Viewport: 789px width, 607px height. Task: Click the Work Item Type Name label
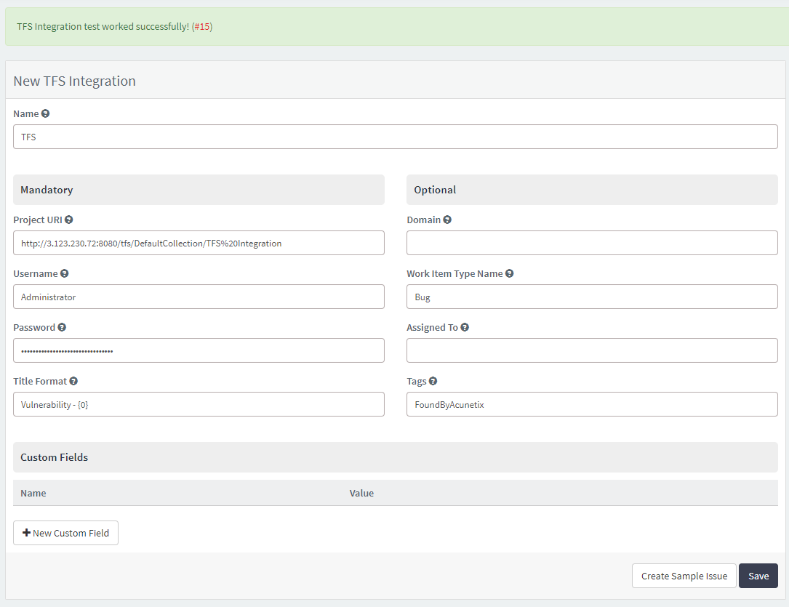click(x=455, y=273)
